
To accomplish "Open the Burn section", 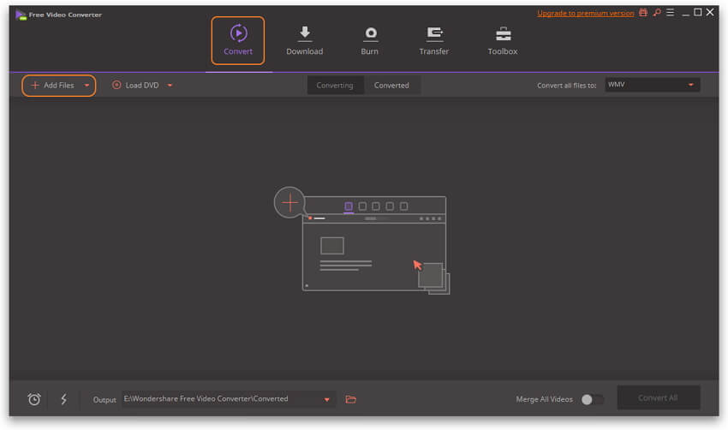I will tap(370, 40).
